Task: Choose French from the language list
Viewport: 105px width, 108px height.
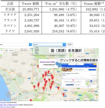Action: pyautogui.click(x=37, y=48)
